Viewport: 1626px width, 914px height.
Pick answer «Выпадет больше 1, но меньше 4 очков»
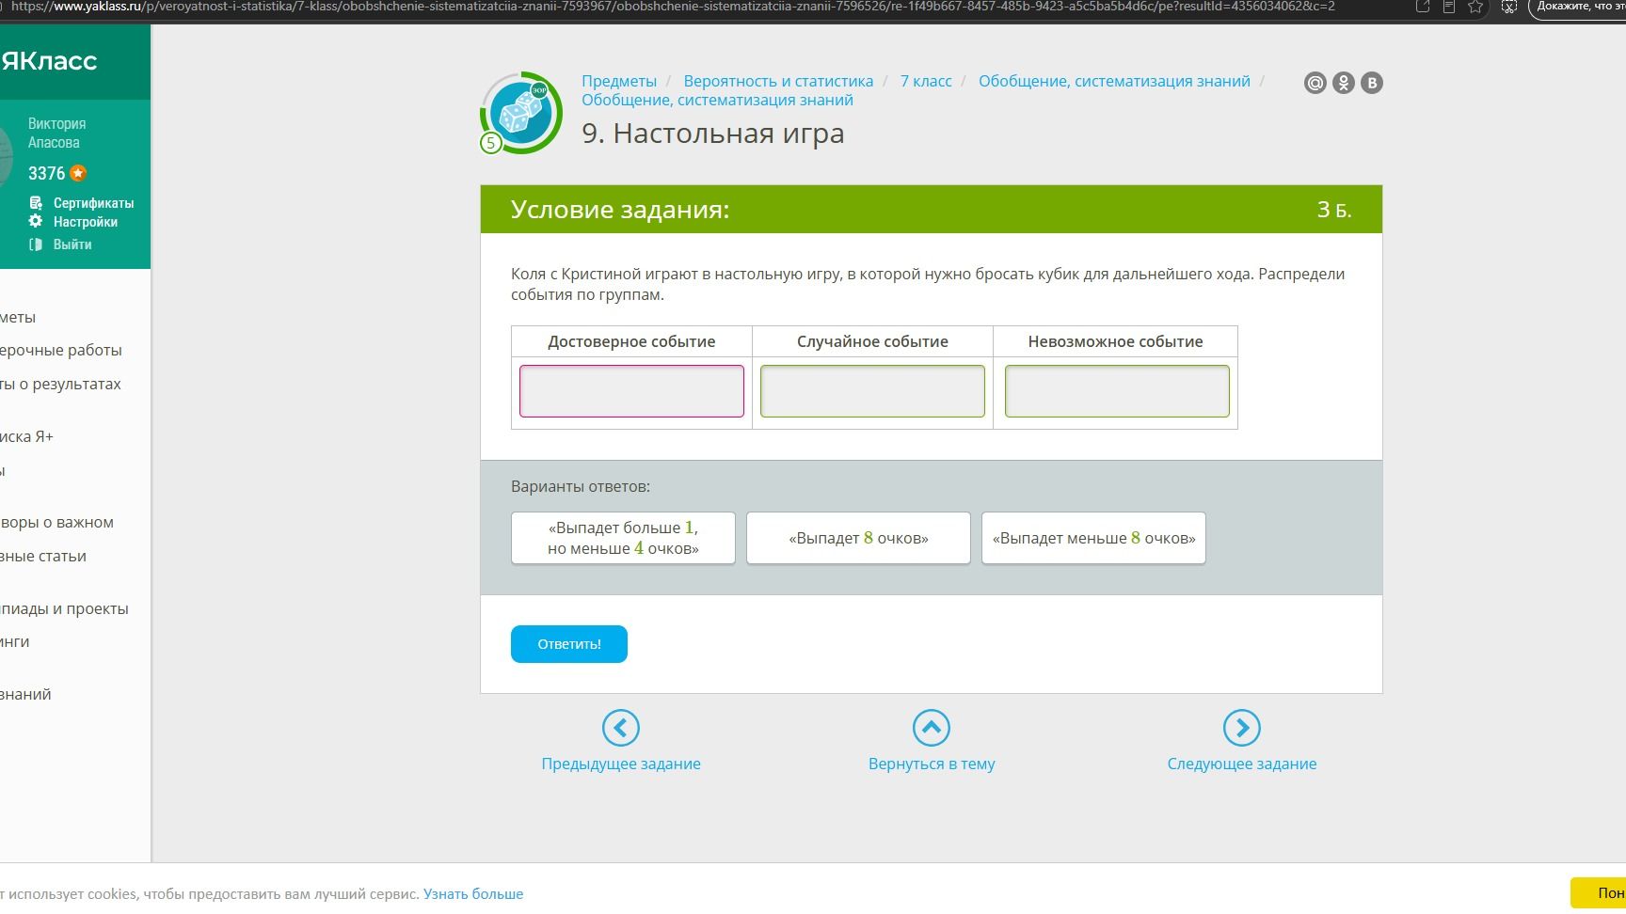click(623, 538)
